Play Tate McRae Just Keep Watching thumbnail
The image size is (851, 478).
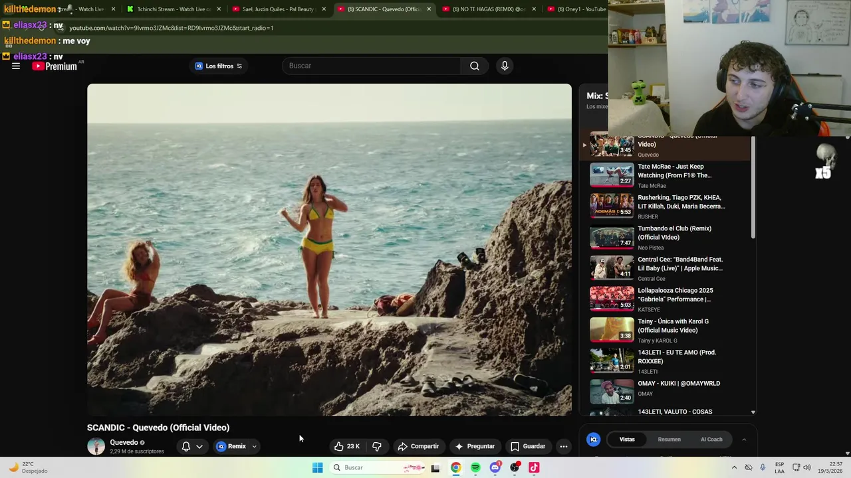click(612, 175)
